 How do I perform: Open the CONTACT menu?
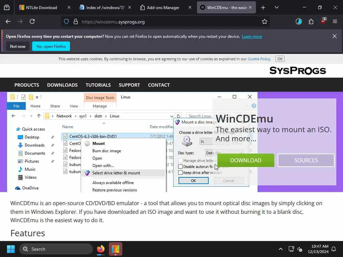coord(159,85)
